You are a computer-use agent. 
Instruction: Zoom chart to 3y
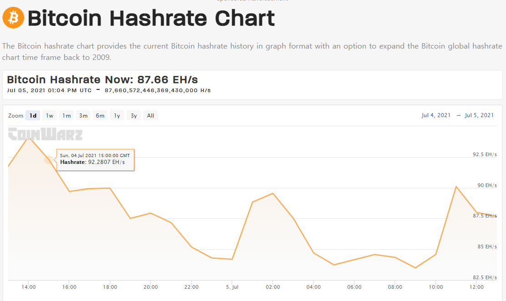click(134, 116)
